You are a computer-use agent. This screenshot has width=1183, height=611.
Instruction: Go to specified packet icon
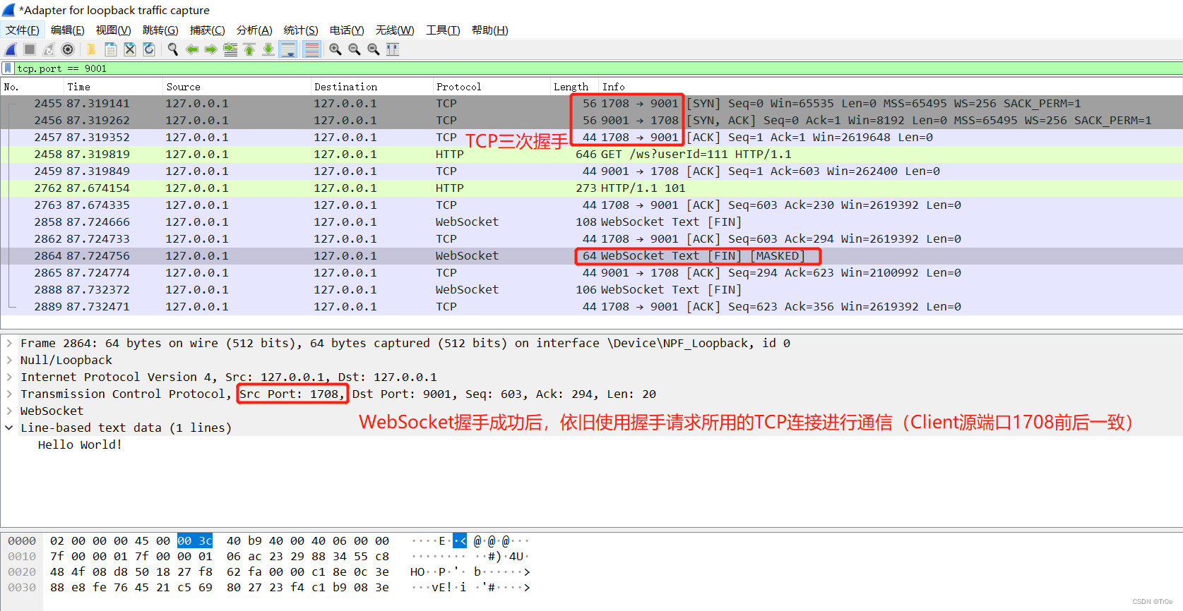pyautogui.click(x=230, y=49)
